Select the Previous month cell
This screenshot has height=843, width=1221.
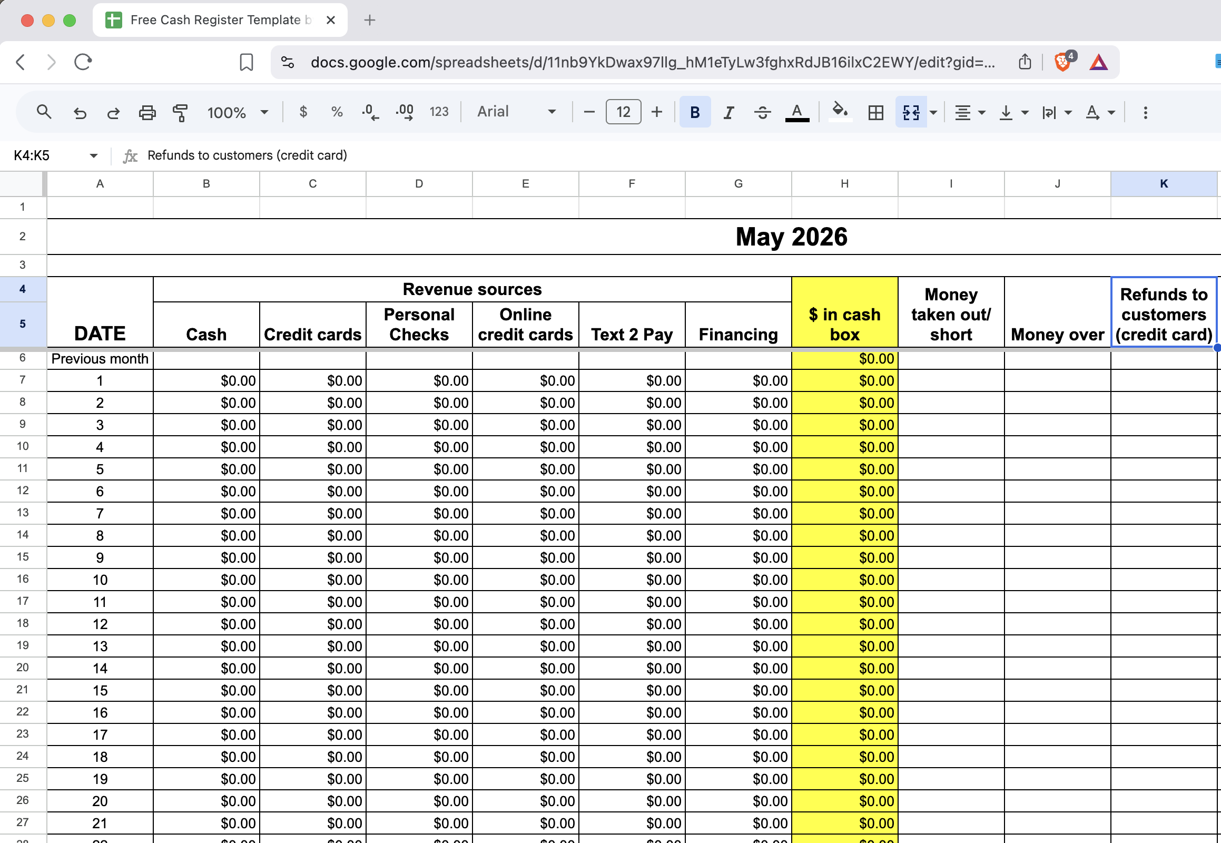tap(100, 359)
